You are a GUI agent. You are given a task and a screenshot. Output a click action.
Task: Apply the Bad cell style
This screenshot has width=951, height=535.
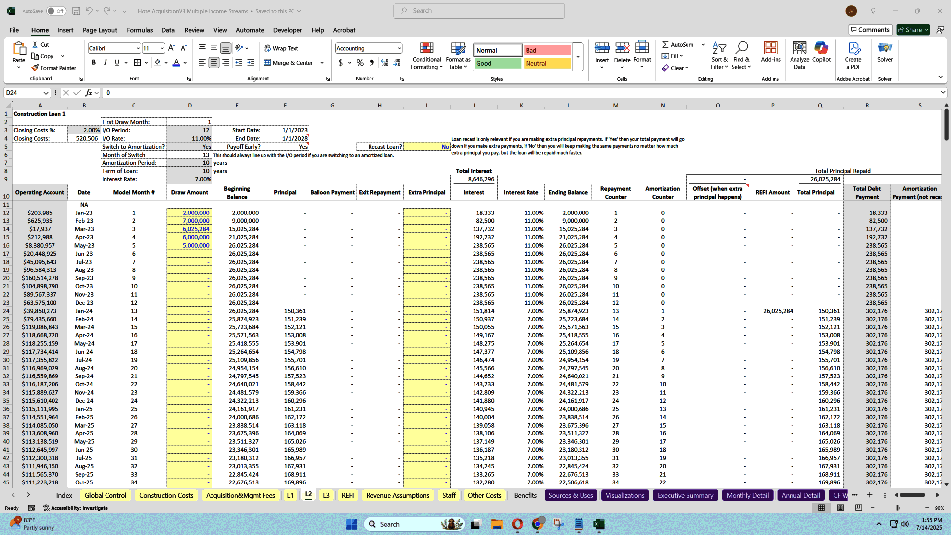(547, 50)
